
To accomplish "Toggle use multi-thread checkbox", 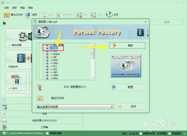I will pos(47,133).
